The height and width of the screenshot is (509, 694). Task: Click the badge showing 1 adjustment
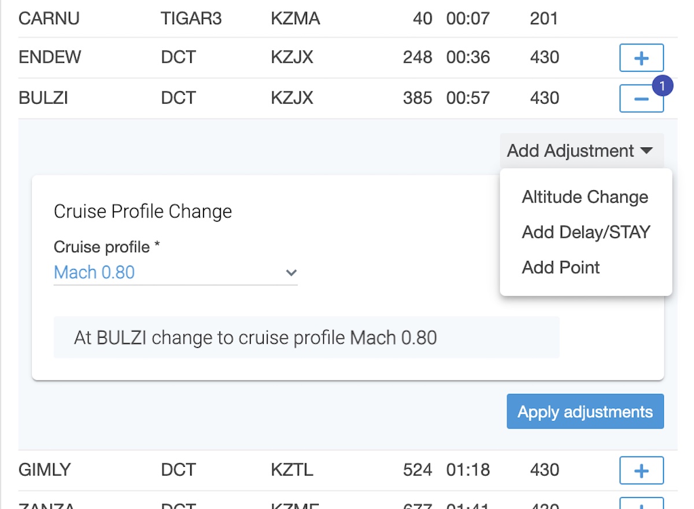[x=662, y=86]
